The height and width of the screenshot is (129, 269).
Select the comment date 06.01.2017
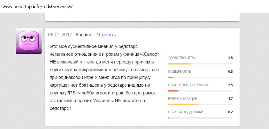coord(60,35)
